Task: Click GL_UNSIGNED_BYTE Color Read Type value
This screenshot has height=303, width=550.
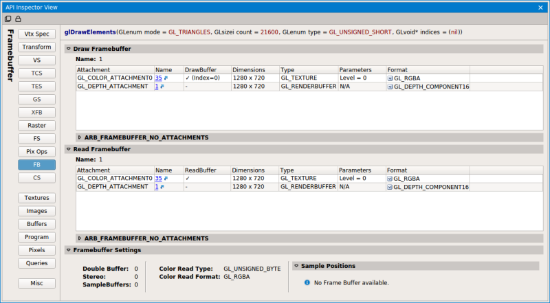Action: (x=252, y=269)
